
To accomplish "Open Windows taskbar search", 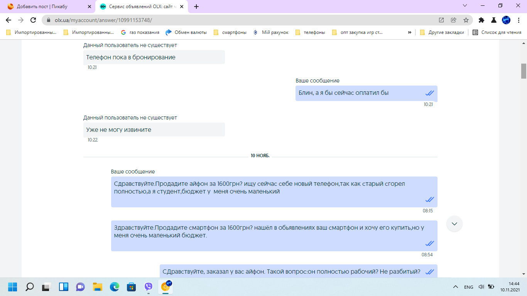I will [29, 287].
